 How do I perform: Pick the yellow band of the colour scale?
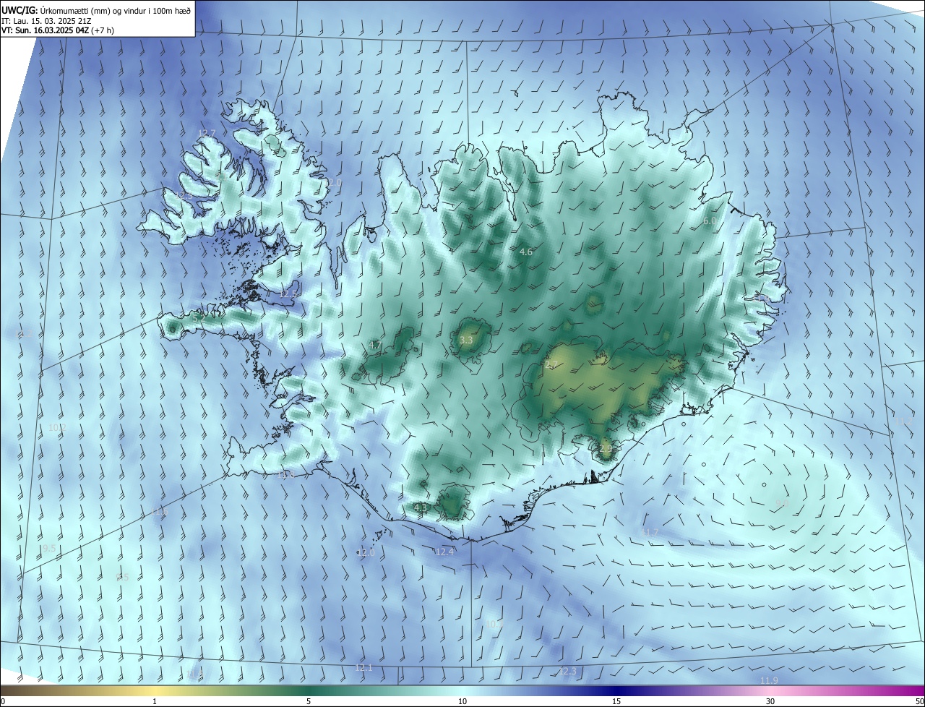point(155,691)
